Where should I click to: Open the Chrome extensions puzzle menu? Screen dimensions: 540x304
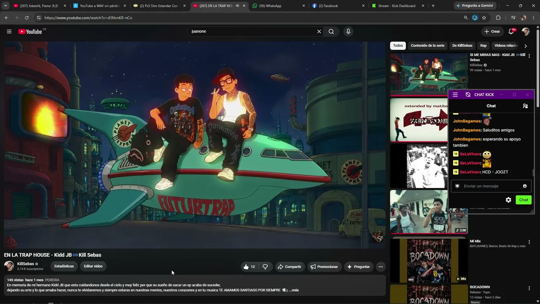(x=498, y=18)
